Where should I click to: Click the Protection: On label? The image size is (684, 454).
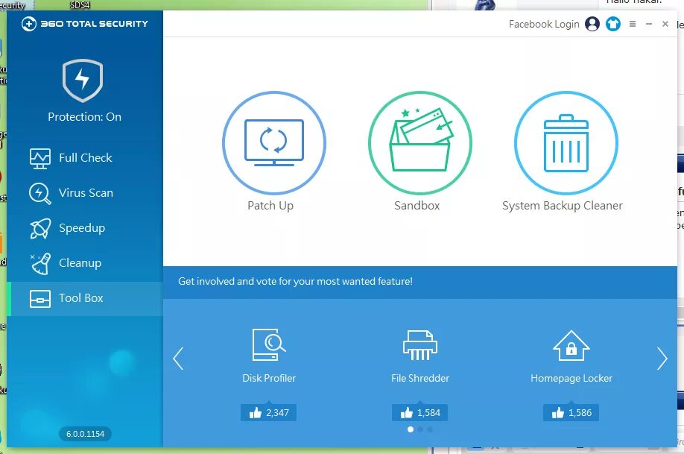point(85,117)
